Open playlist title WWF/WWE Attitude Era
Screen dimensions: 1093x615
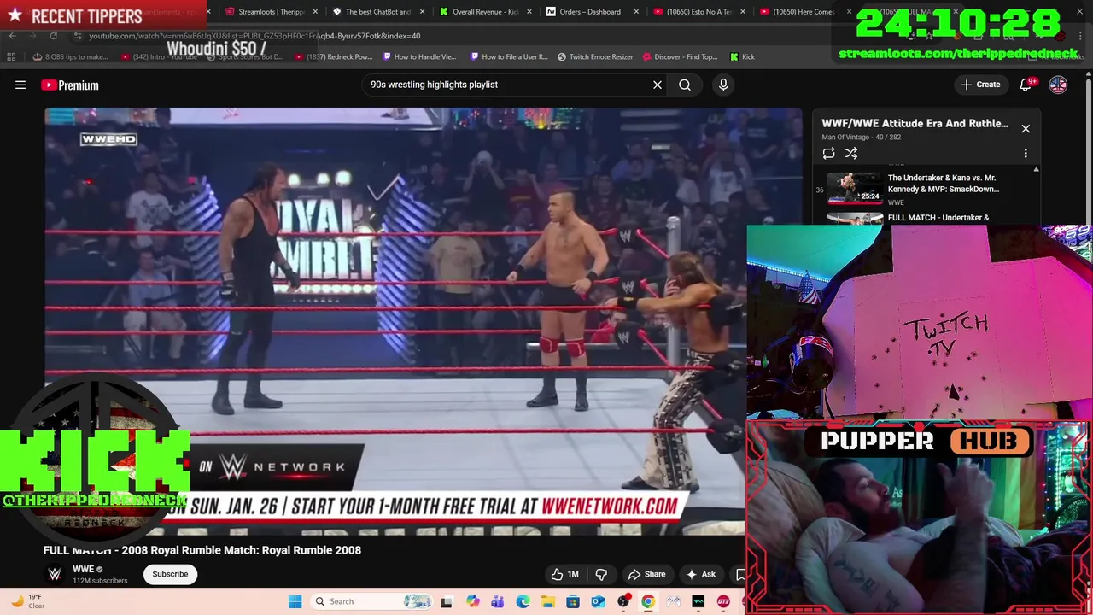[915, 123]
